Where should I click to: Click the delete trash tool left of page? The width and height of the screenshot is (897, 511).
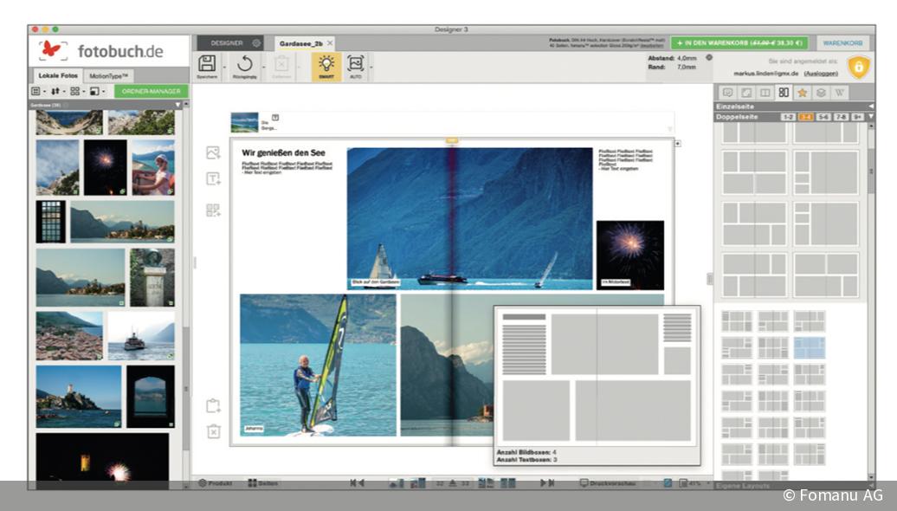tap(213, 431)
